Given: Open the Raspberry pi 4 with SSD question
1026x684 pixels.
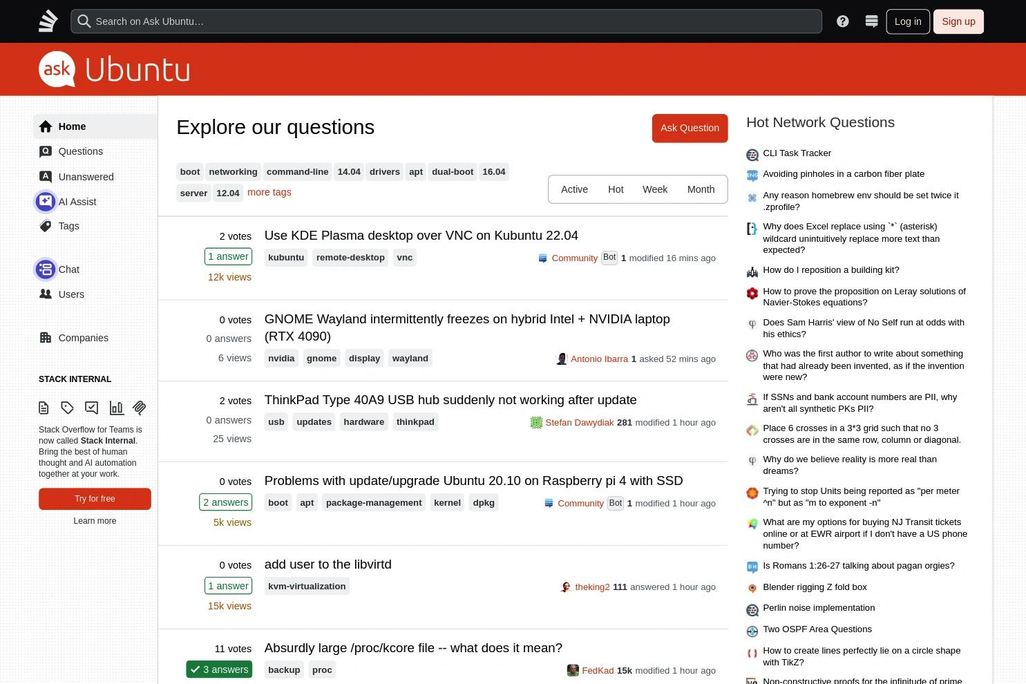Looking at the screenshot, I should point(474,481).
